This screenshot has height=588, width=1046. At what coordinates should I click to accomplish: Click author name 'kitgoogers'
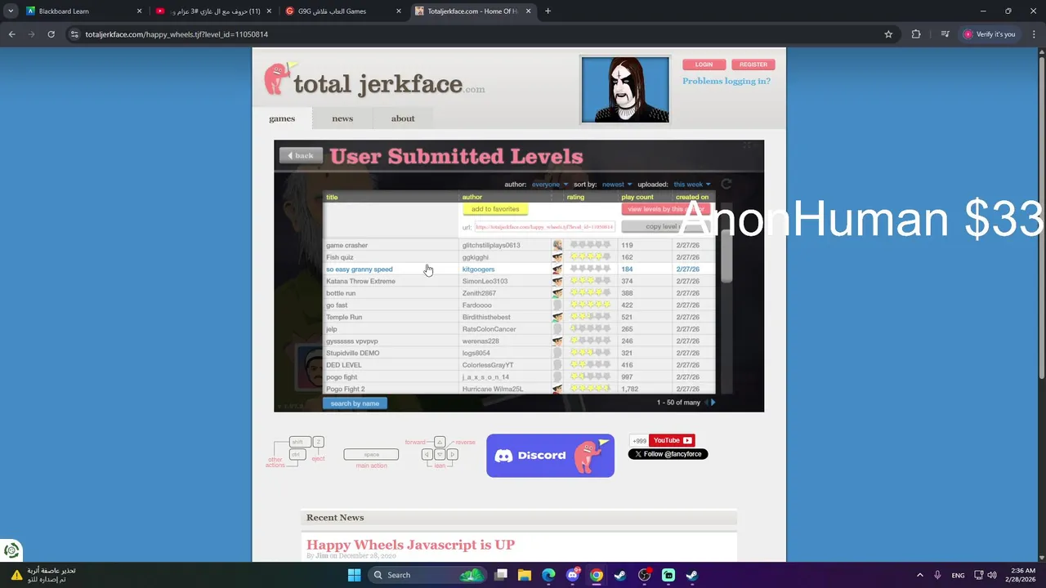[478, 269]
